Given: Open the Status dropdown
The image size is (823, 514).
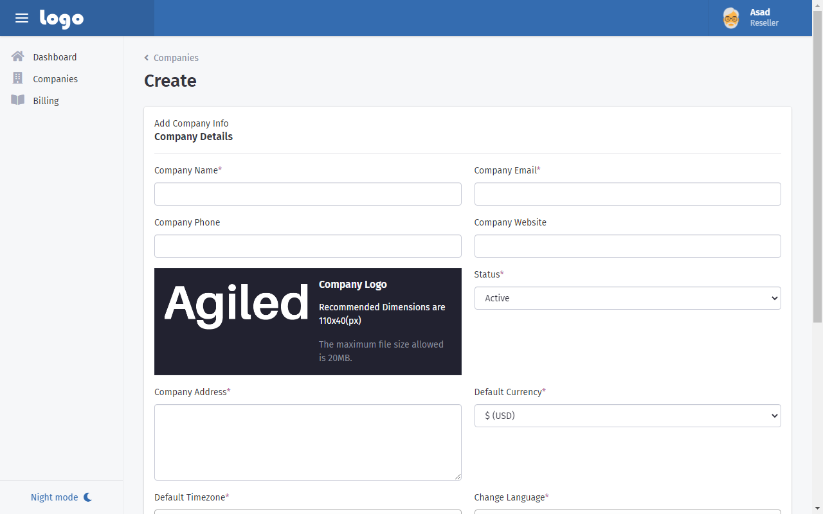Looking at the screenshot, I should click(627, 298).
